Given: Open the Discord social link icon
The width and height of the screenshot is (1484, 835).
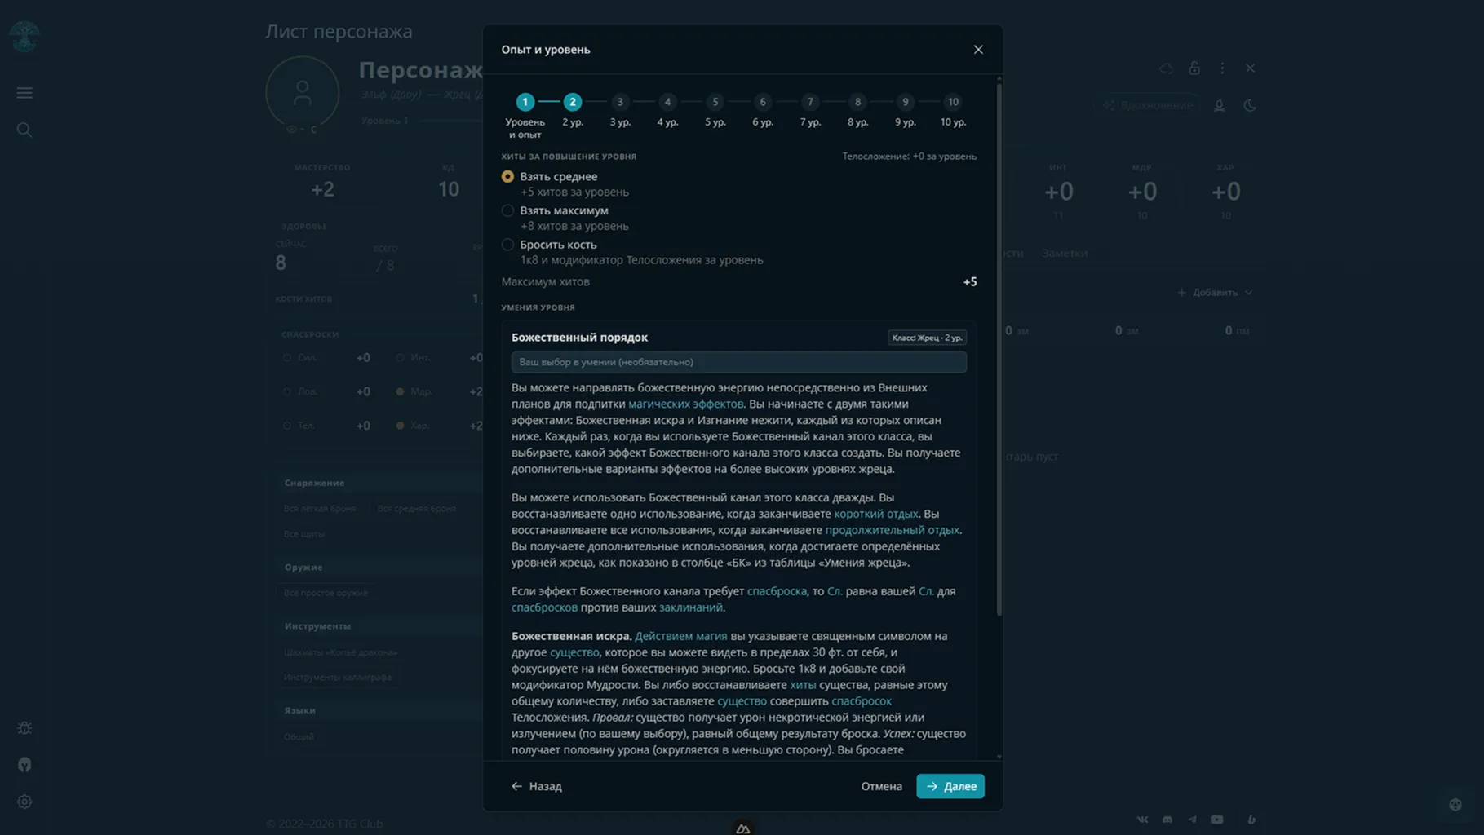Looking at the screenshot, I should [1167, 820].
